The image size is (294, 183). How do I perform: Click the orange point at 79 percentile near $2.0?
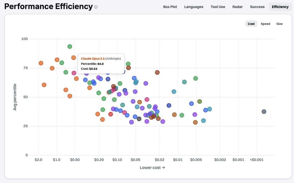coord(41,63)
